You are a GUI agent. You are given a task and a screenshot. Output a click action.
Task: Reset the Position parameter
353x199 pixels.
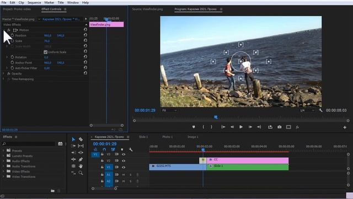pyautogui.click(x=85, y=35)
